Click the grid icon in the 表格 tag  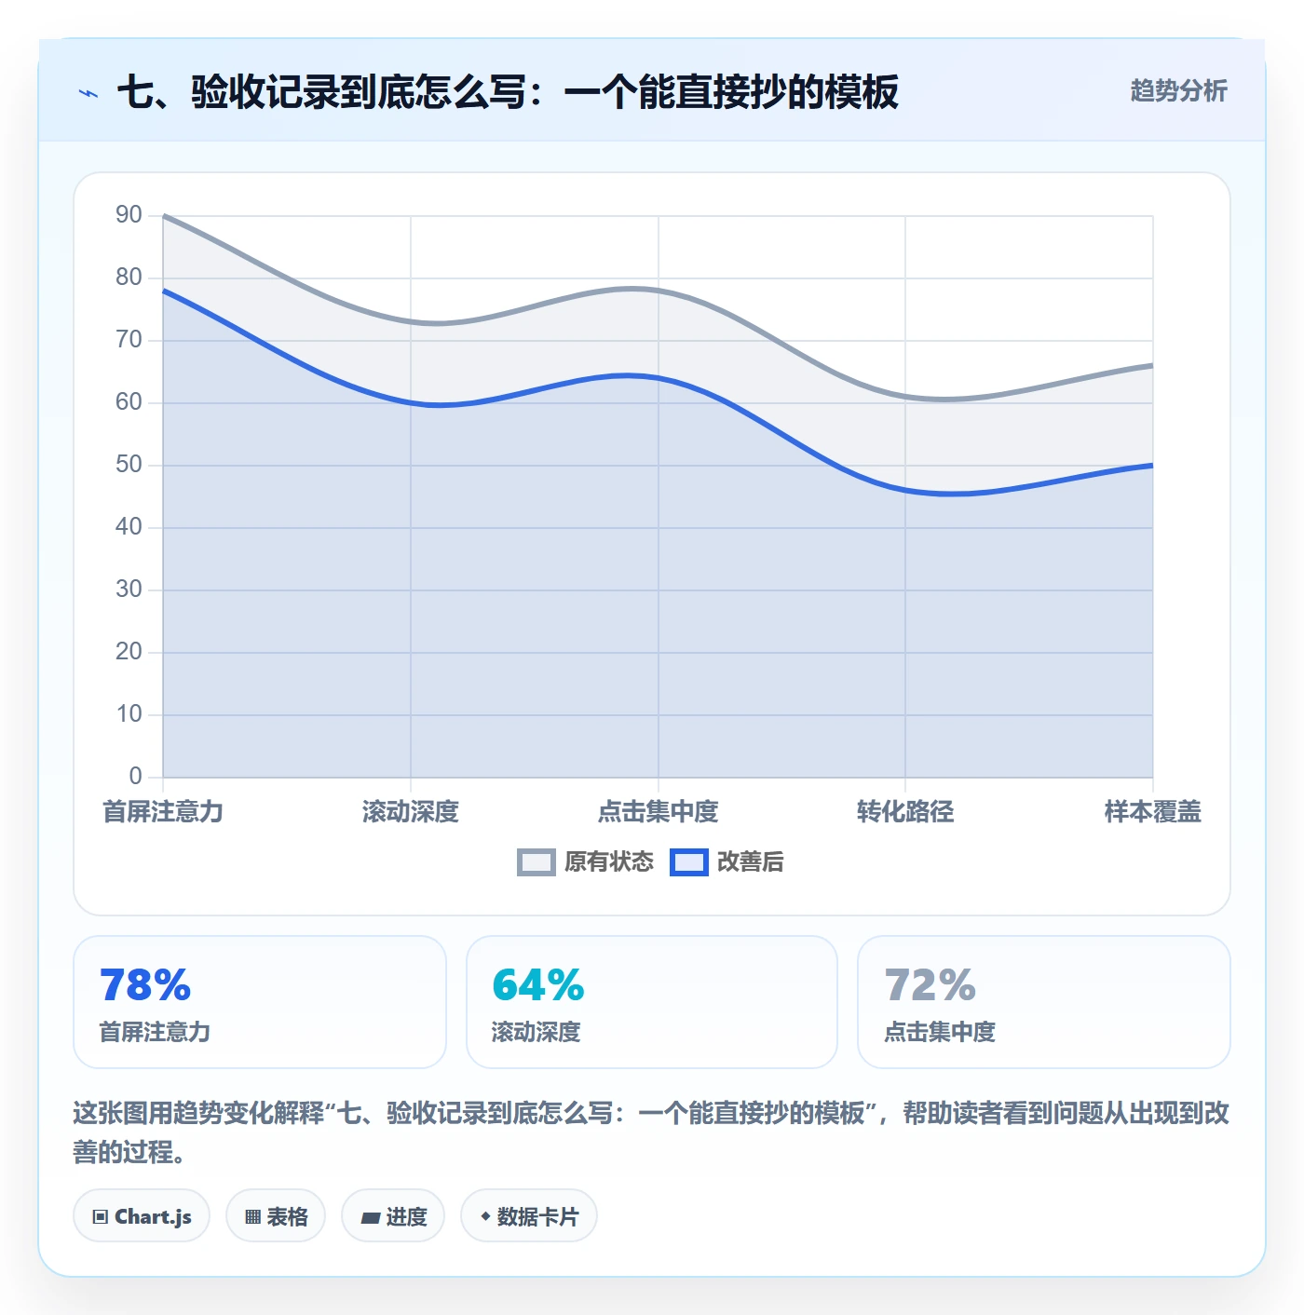pos(252,1217)
